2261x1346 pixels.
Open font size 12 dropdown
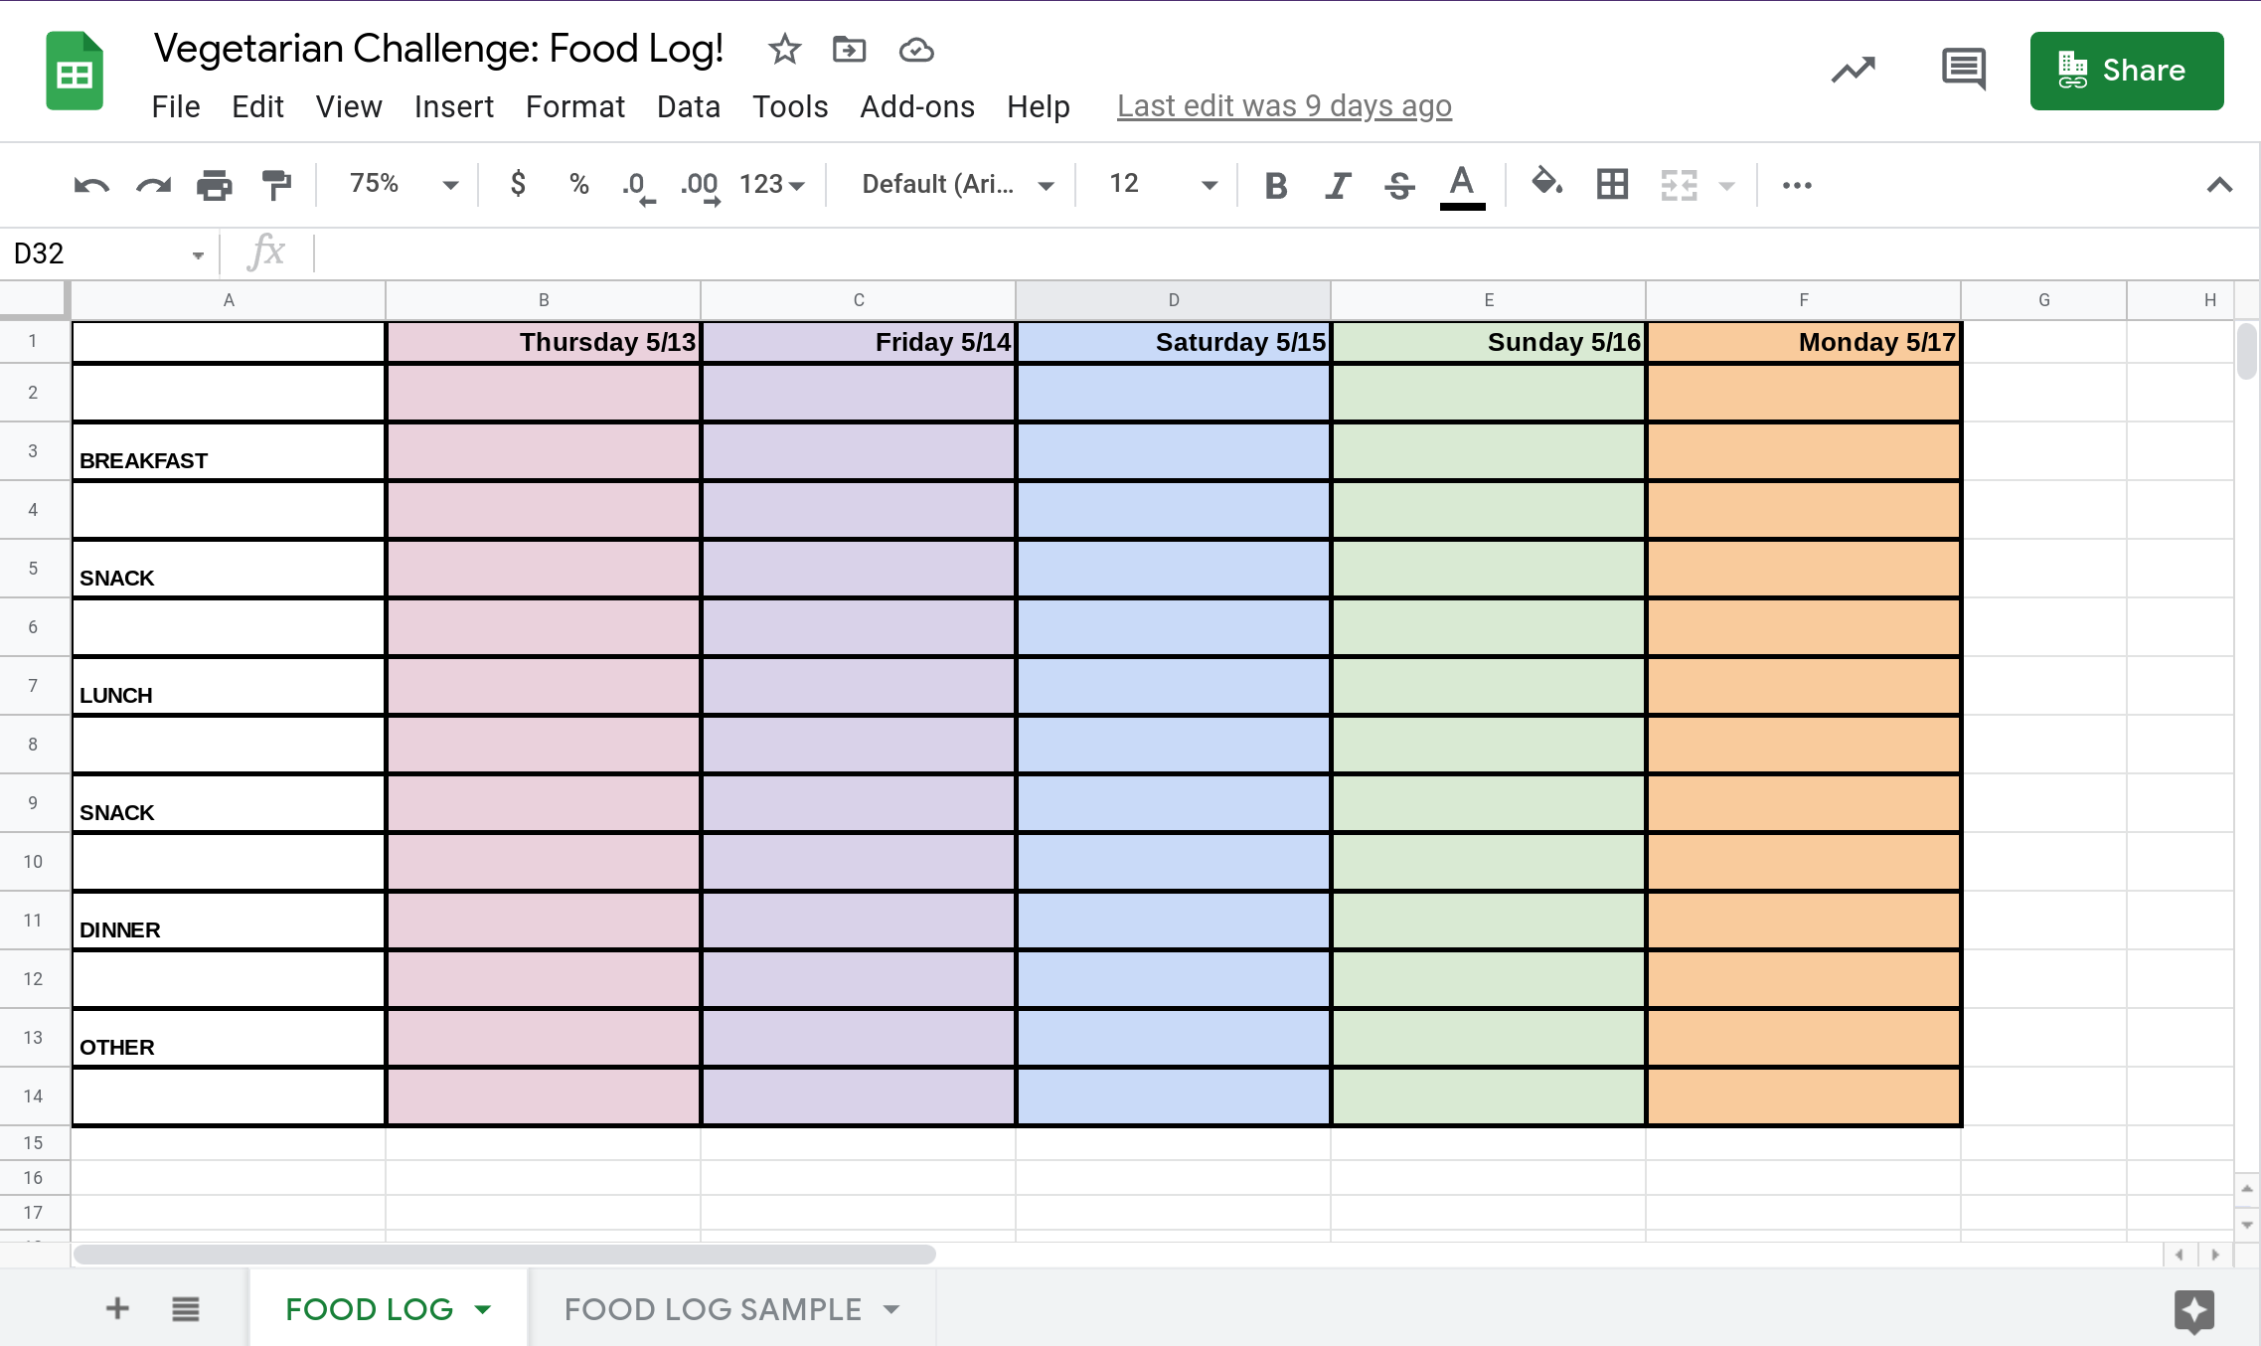click(1161, 184)
